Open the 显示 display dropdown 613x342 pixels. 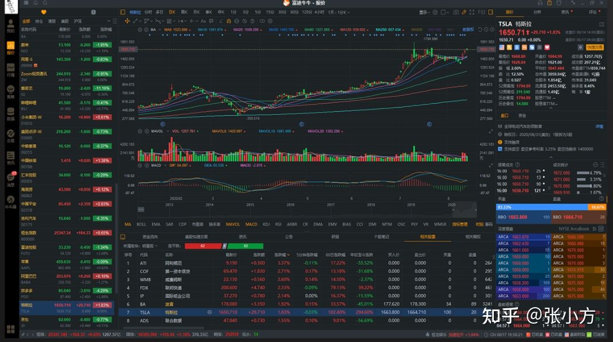(424, 12)
